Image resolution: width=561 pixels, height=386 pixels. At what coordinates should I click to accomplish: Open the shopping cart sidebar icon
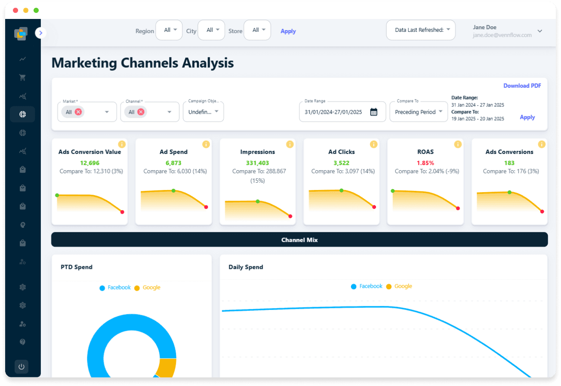pyautogui.click(x=22, y=78)
